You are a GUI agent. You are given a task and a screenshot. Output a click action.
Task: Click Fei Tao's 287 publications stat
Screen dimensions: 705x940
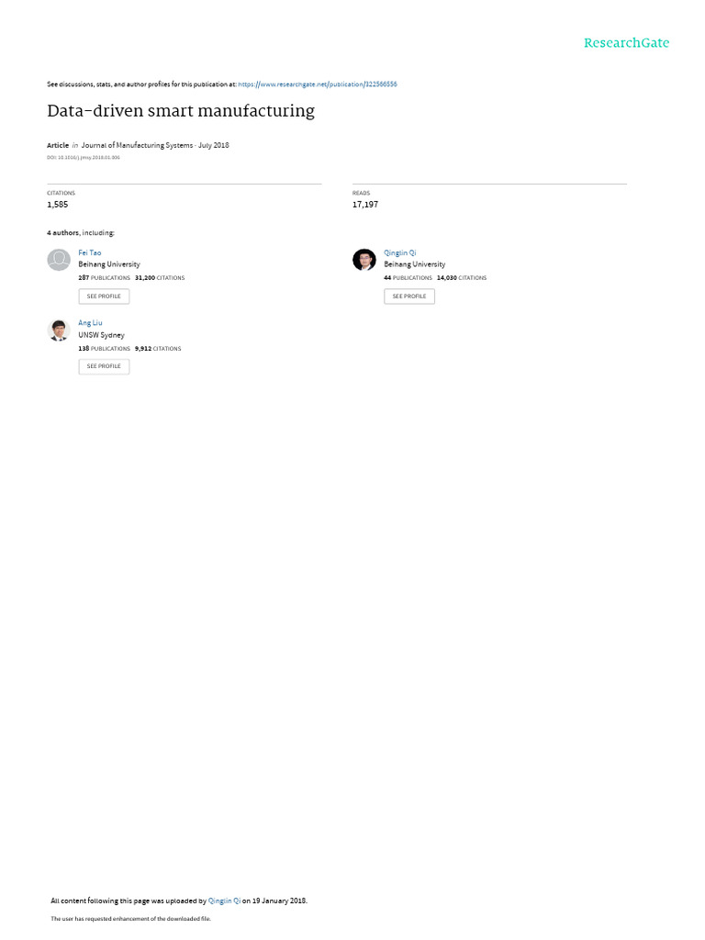click(104, 277)
